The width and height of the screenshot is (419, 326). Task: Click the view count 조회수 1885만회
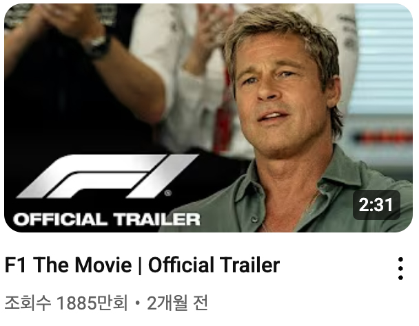[x=66, y=303]
